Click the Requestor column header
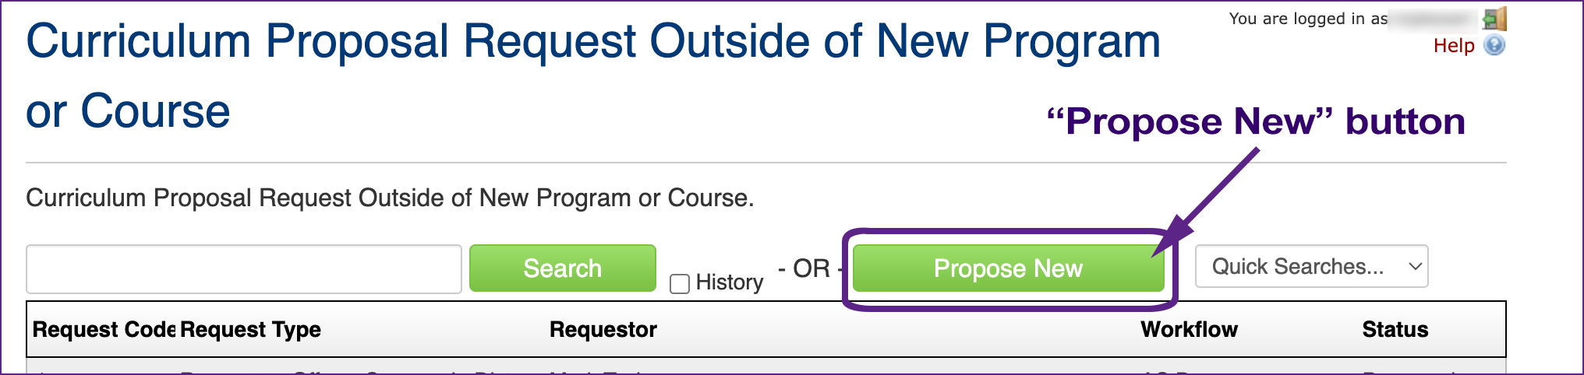The image size is (1584, 375). (x=603, y=330)
